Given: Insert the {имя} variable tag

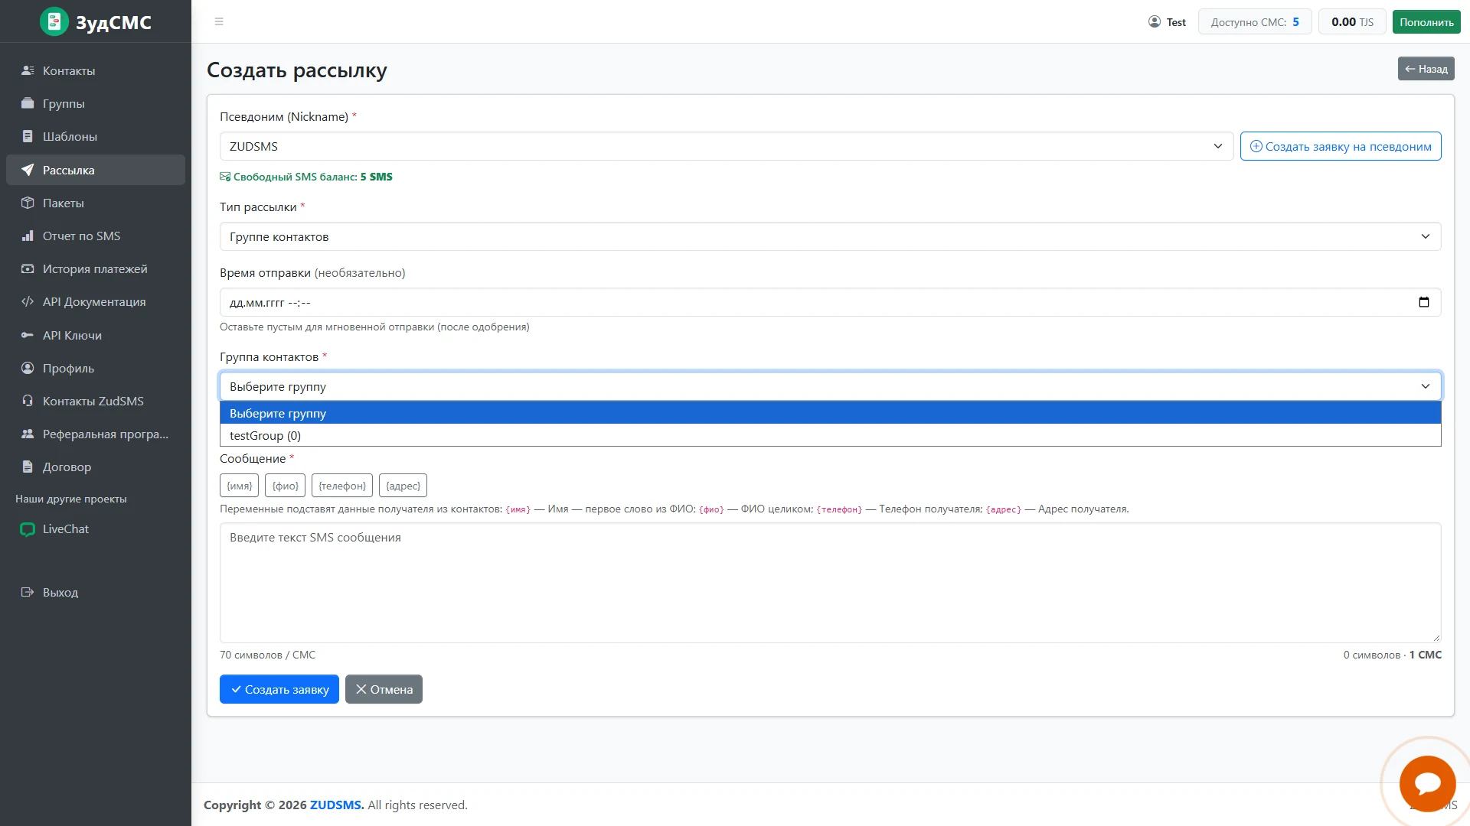Looking at the screenshot, I should pyautogui.click(x=240, y=486).
